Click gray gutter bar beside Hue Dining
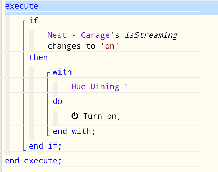Screen dimensions: 218x172 click(55, 88)
